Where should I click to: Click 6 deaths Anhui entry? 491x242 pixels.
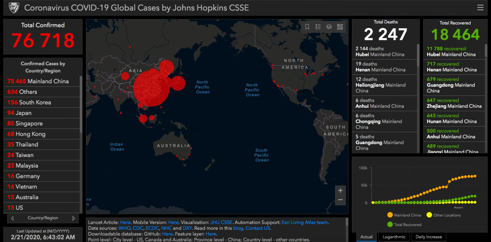coord(385,103)
